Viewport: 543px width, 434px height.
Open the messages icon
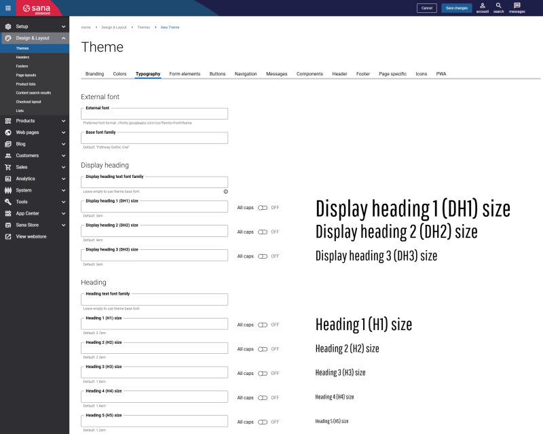517,6
